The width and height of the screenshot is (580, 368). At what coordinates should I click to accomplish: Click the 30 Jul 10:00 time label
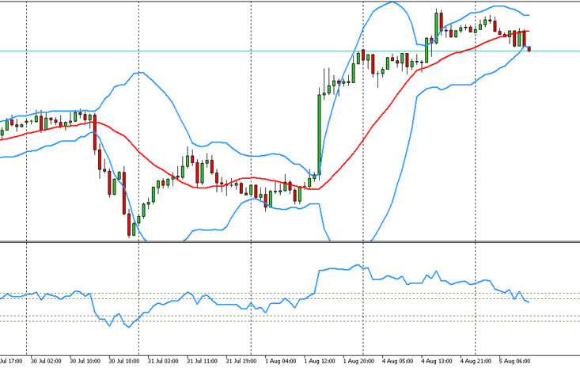(x=85, y=361)
